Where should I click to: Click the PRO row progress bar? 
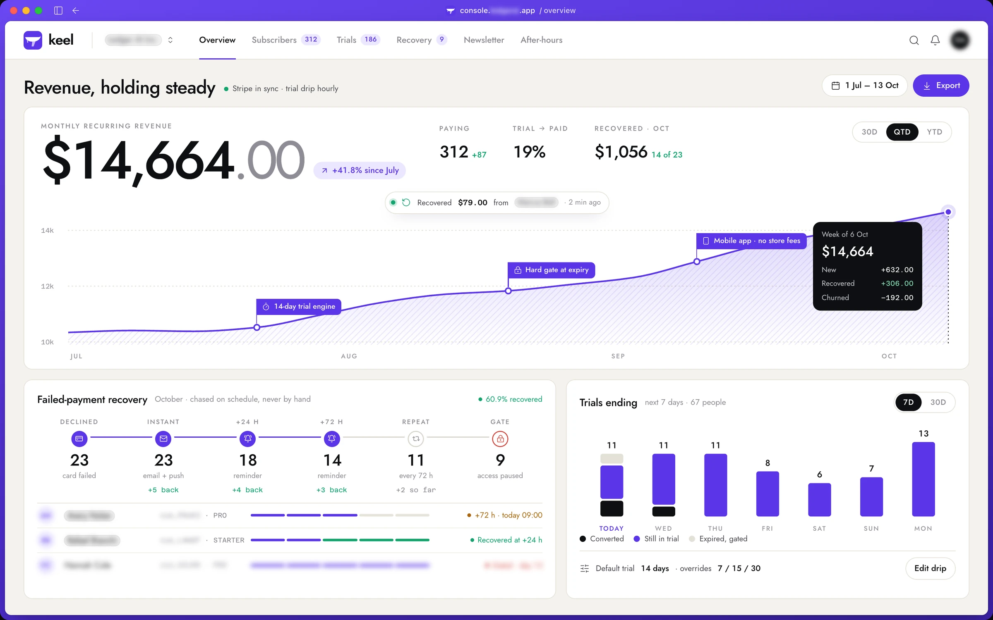click(340, 515)
